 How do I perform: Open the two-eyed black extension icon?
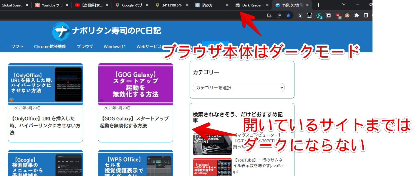pyautogui.click(x=309, y=15)
